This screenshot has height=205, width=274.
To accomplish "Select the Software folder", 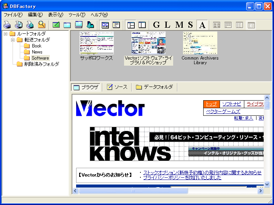I will [40, 58].
